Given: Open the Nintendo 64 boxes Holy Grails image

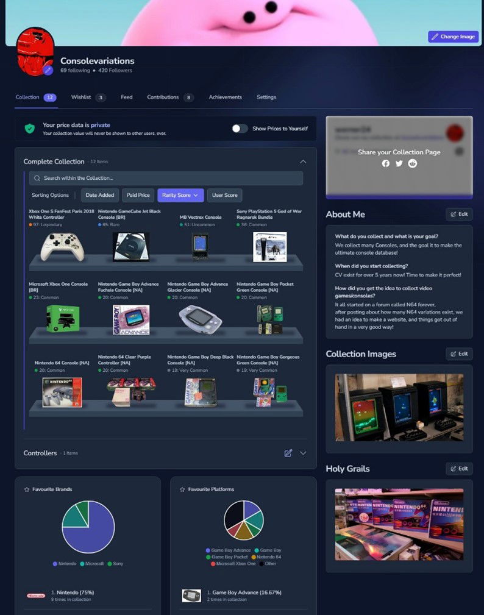Looking at the screenshot, I should (399, 524).
